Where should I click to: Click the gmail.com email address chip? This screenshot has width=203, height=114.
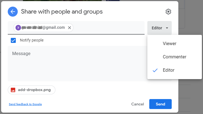tap(44, 28)
